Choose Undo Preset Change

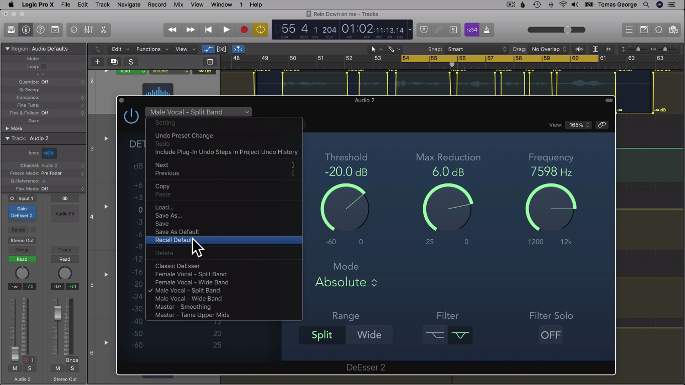[224, 136]
